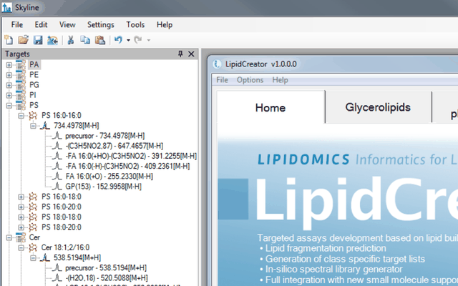Select transition precursor - 734.4978[M-H]
The image size is (458, 286).
[x=105, y=136]
